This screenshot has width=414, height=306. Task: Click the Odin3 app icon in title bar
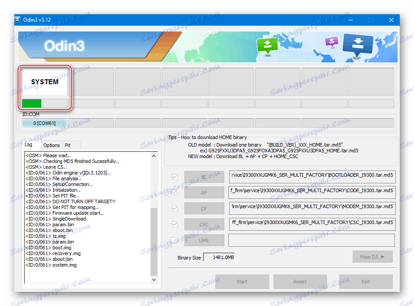(18, 20)
